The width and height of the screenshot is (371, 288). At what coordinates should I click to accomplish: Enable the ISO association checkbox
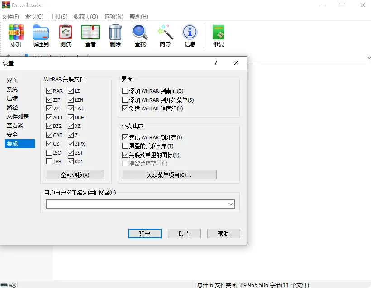49,153
